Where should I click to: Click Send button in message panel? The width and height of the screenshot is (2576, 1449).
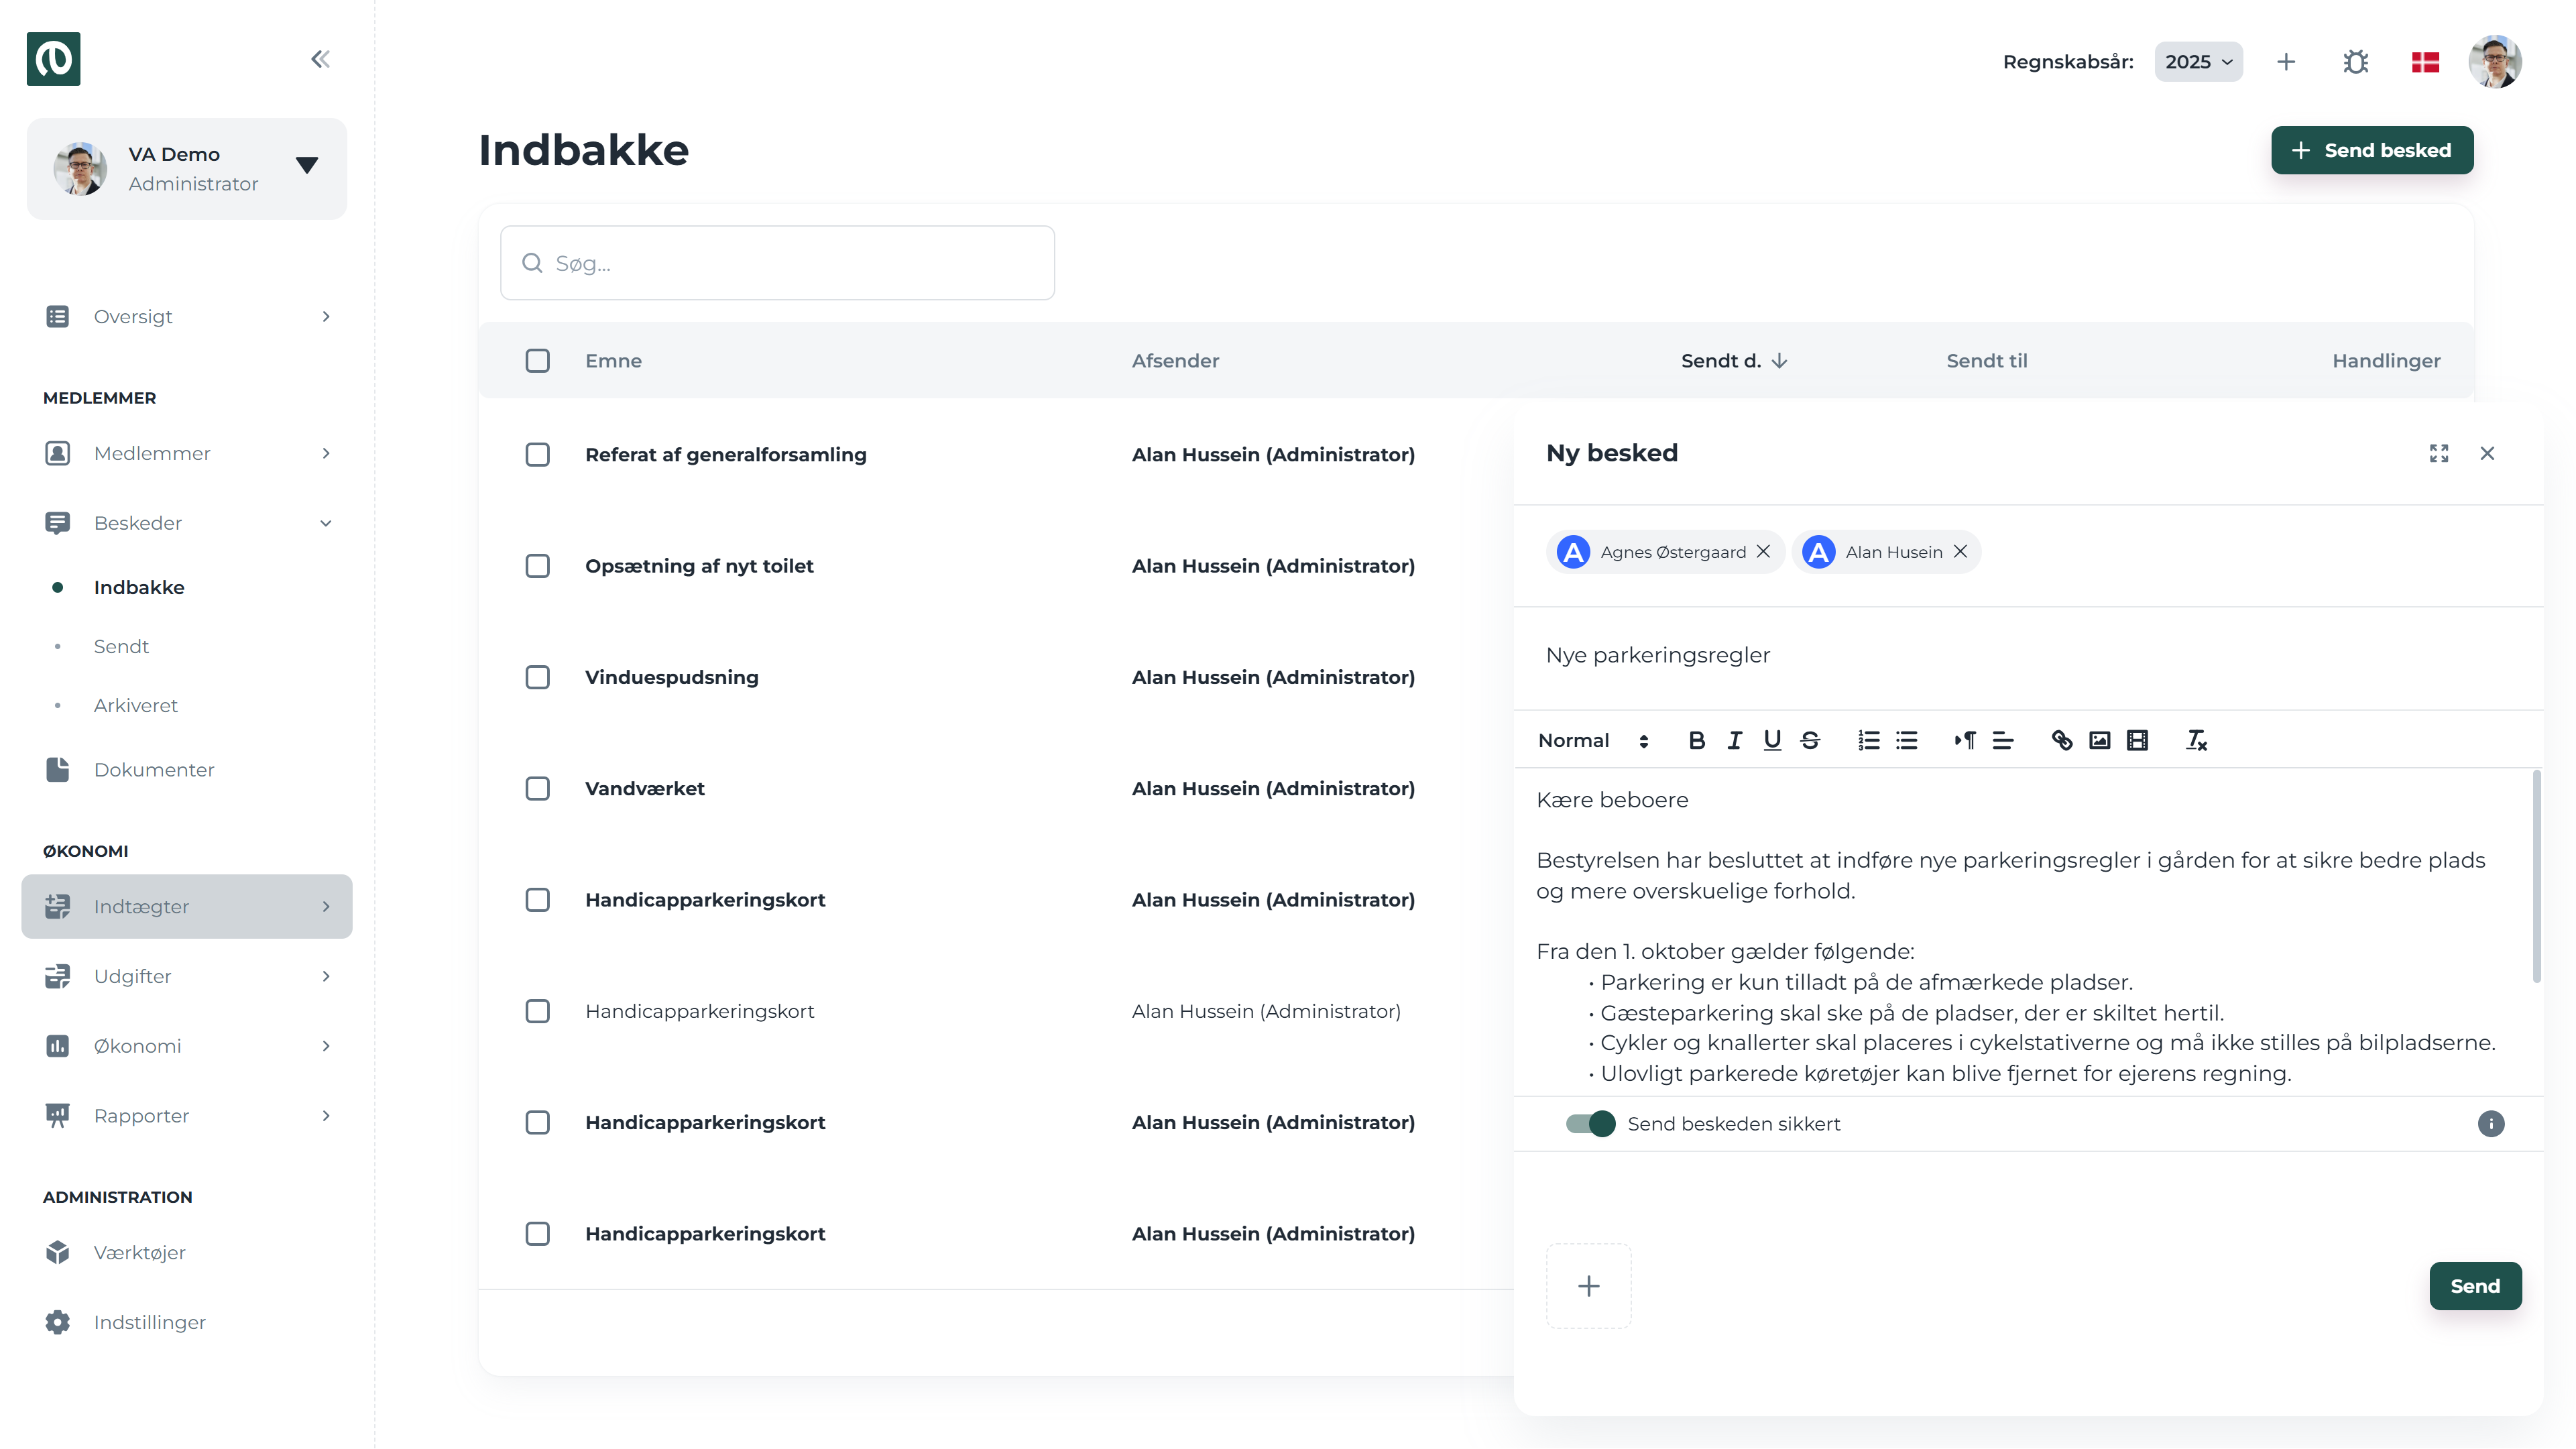[2475, 1286]
